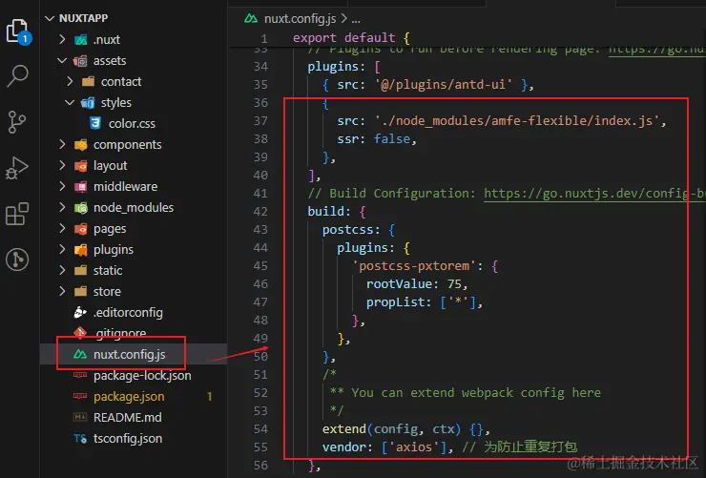Click the components folder icon

(x=80, y=144)
